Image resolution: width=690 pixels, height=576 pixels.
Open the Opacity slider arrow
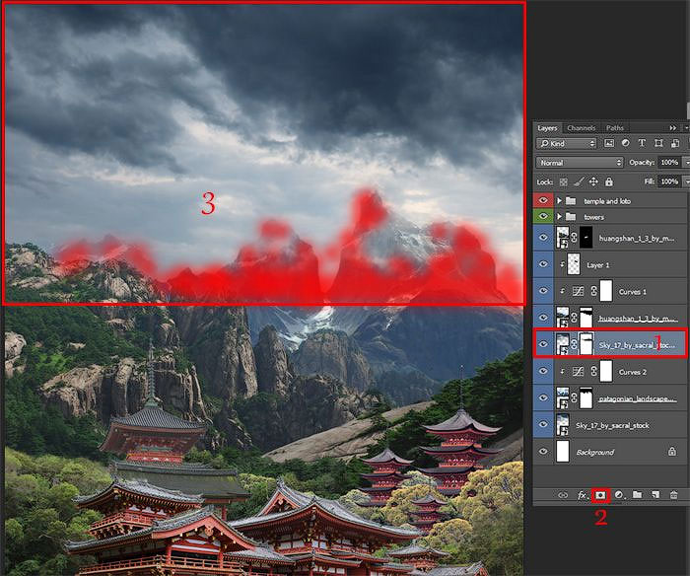click(686, 163)
